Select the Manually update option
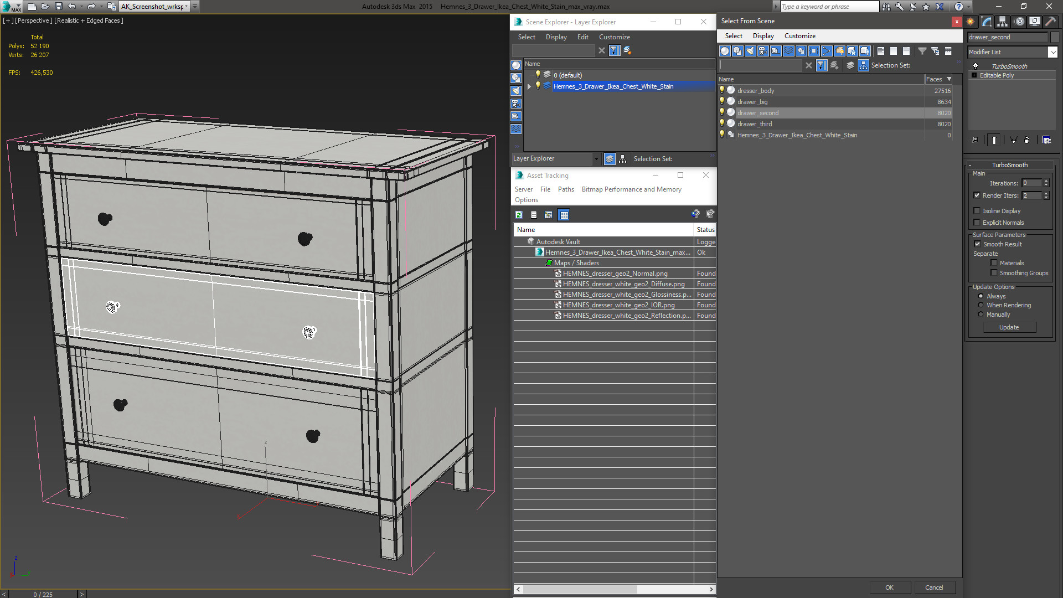The height and width of the screenshot is (598, 1063). 981,315
